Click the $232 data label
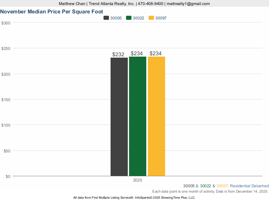269x201 pixels. click(x=118, y=54)
